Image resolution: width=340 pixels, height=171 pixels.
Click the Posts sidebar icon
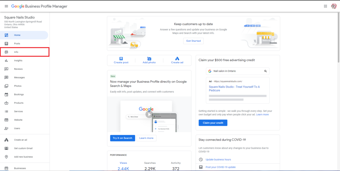pos(6,43)
